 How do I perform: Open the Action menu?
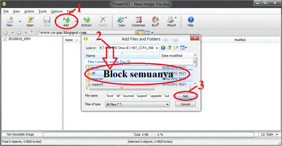[29, 11]
